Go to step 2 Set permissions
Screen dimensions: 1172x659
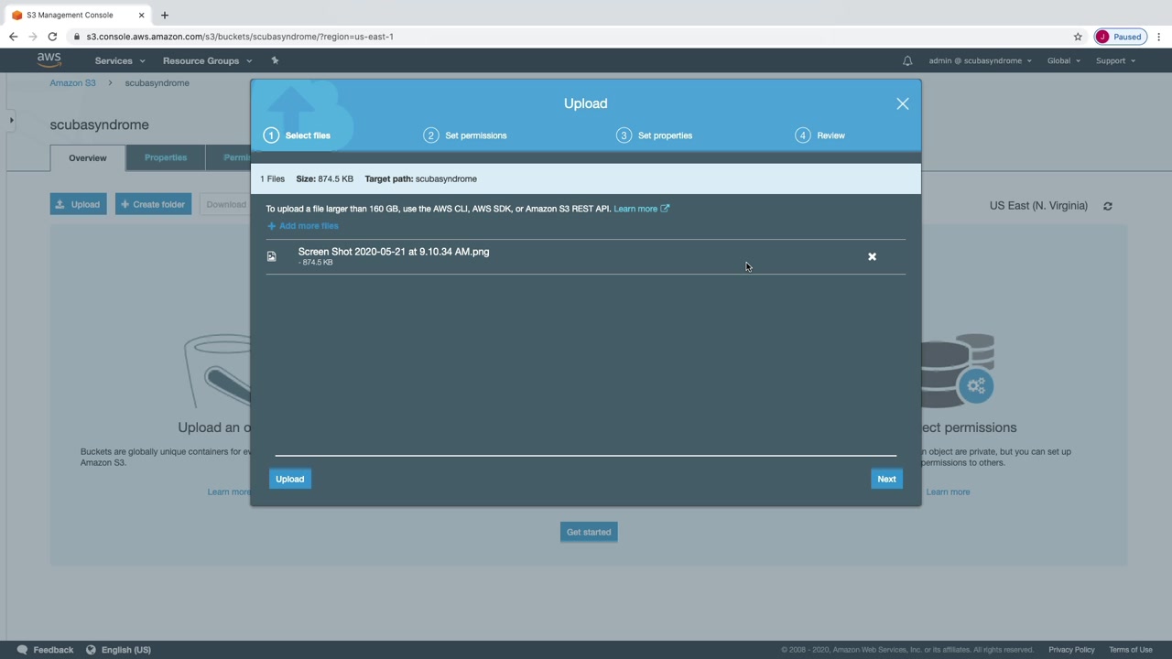pyautogui.click(x=465, y=135)
